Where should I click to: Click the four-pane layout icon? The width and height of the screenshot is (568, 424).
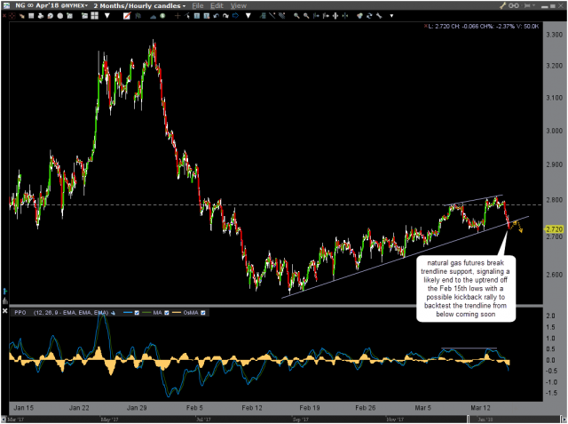pos(95,16)
